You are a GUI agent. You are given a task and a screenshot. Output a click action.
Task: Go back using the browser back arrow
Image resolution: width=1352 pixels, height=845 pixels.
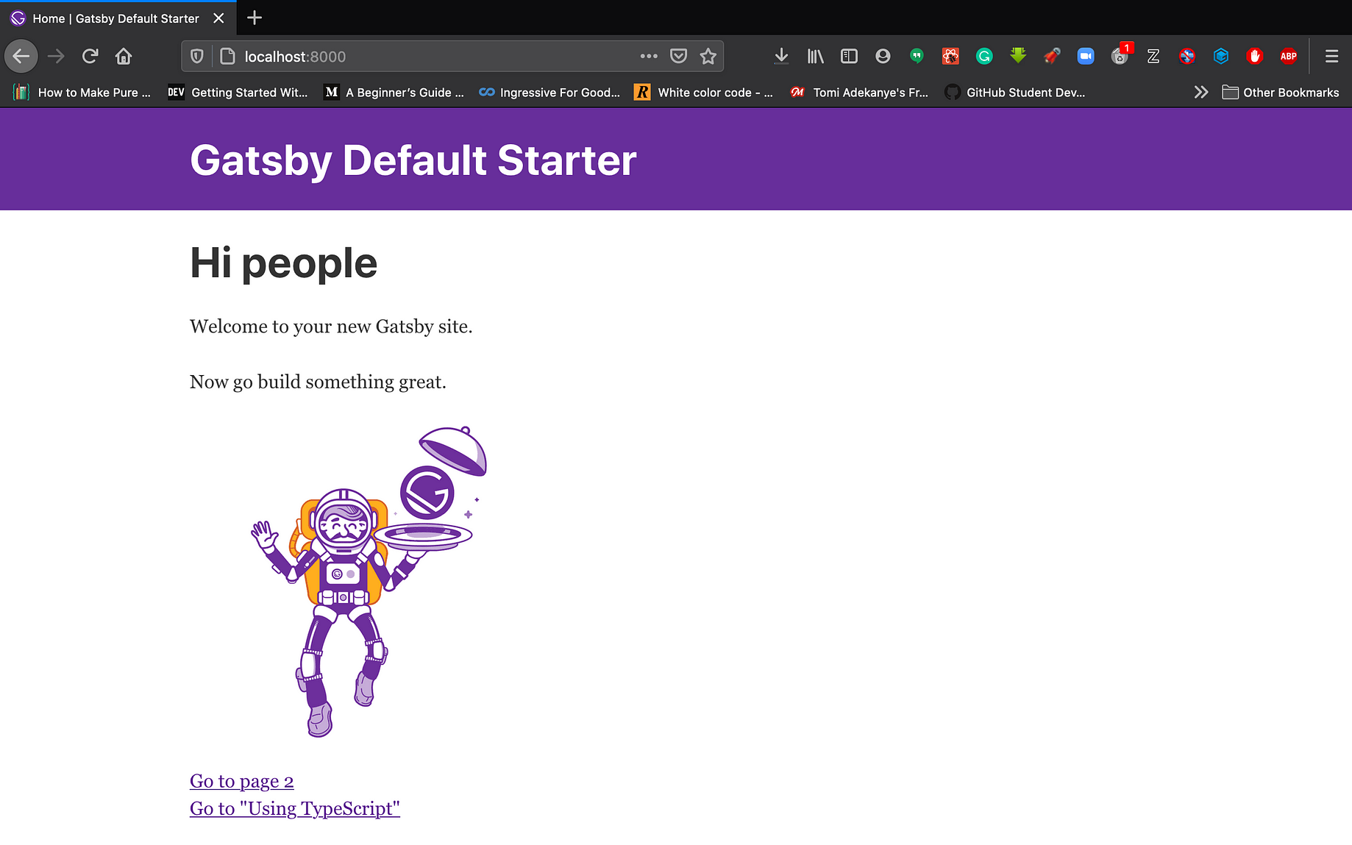[x=21, y=56]
